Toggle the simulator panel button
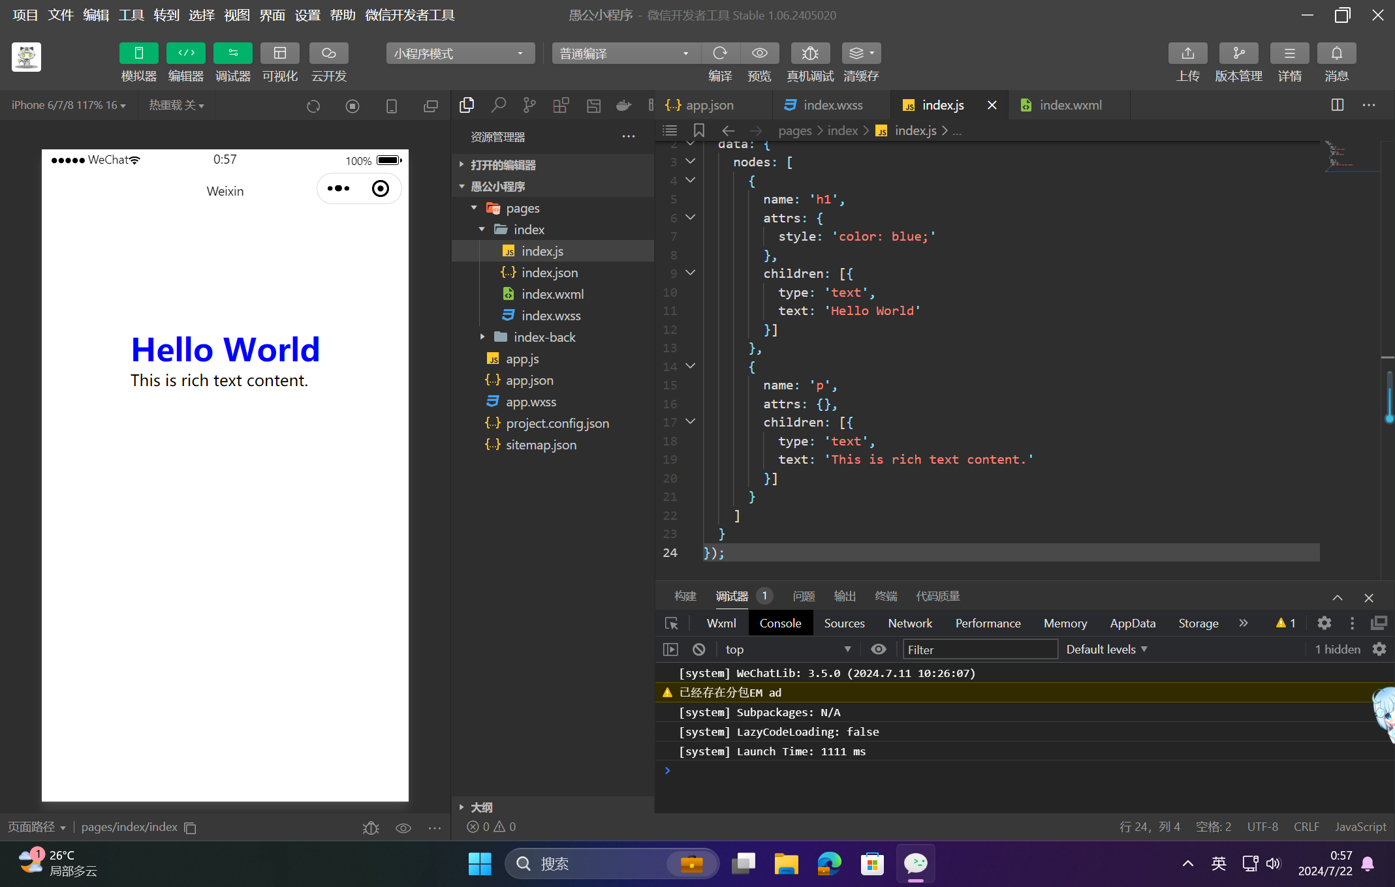 [138, 53]
